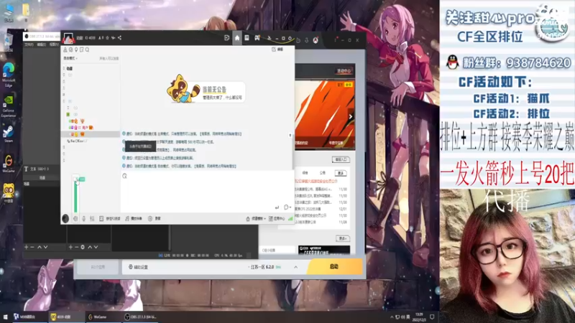The image size is (575, 323).
Task: Expand the chevron beside the server selector
Action: (x=295, y=267)
